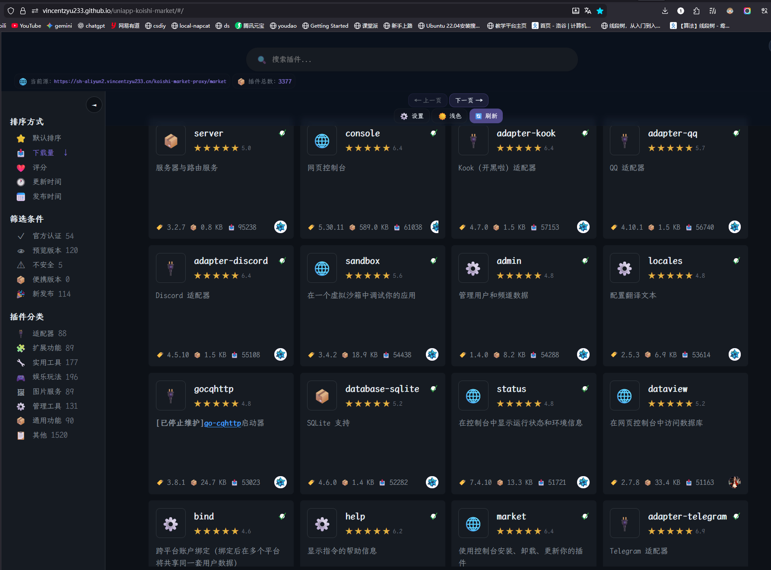Image resolution: width=771 pixels, height=570 pixels.
Task: Toggle the light theme button (浅色)
Action: [x=450, y=116]
